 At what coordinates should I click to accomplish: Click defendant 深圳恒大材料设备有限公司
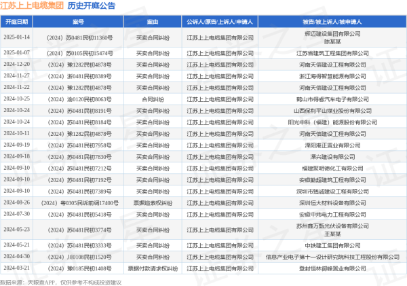[332, 203]
